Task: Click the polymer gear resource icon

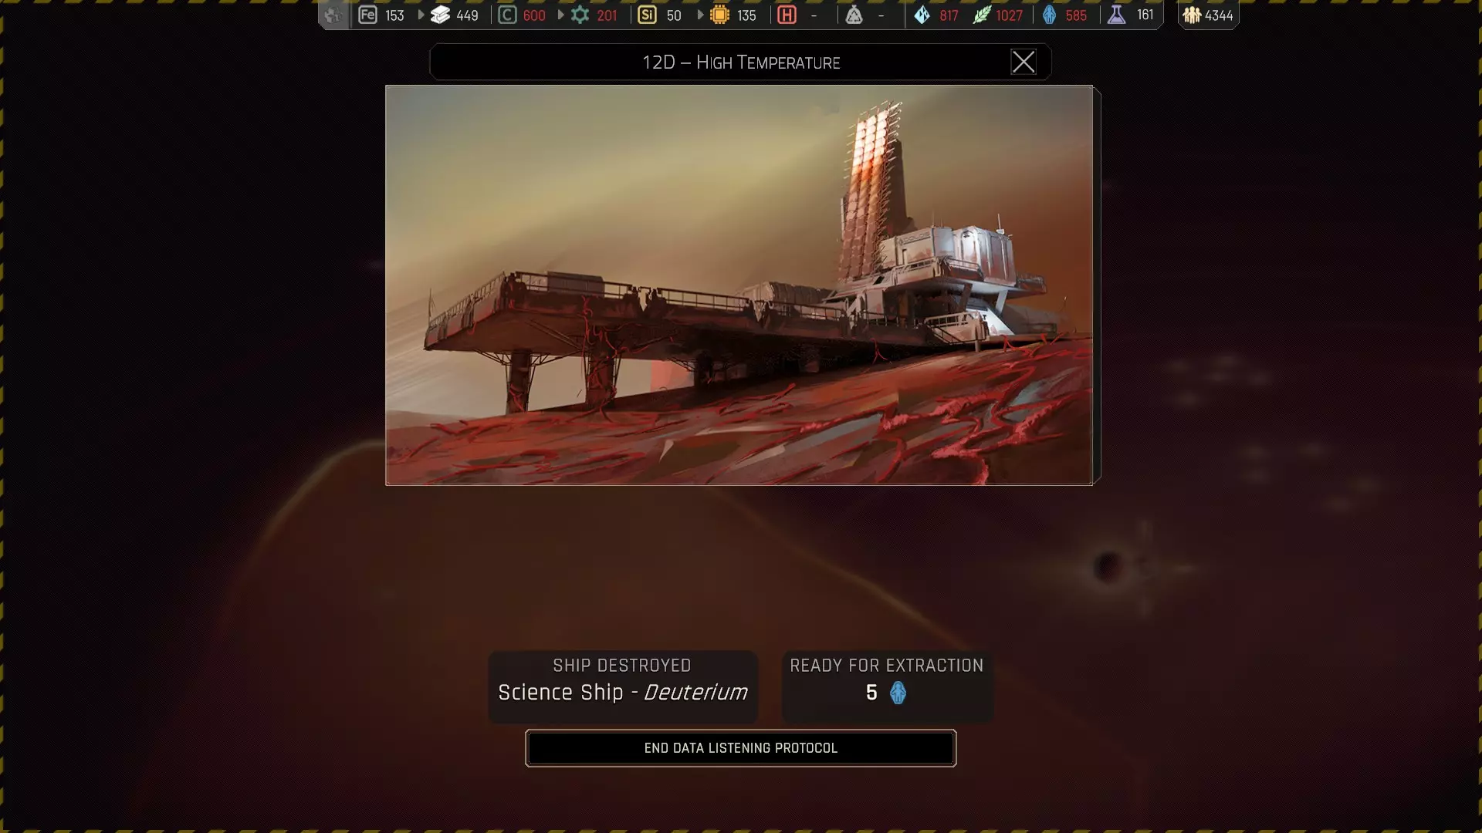Action: pos(580,15)
